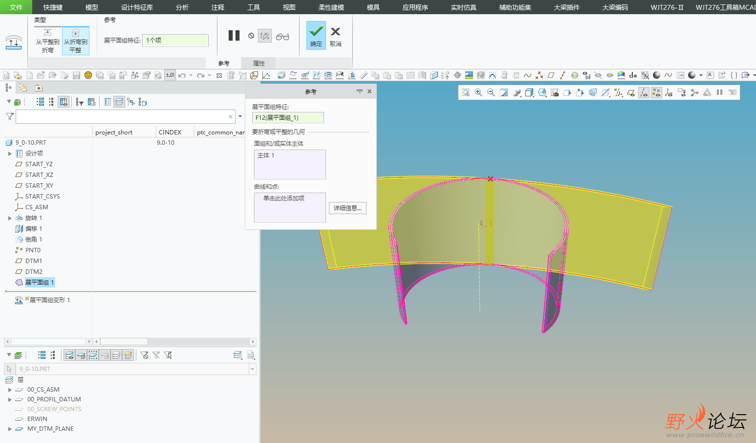The width and height of the screenshot is (756, 443).
Task: Click the tree filter settings icon
Action: [x=80, y=102]
